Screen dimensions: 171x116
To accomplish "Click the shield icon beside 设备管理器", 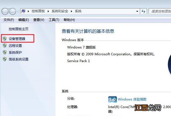I will (x=5, y=39).
